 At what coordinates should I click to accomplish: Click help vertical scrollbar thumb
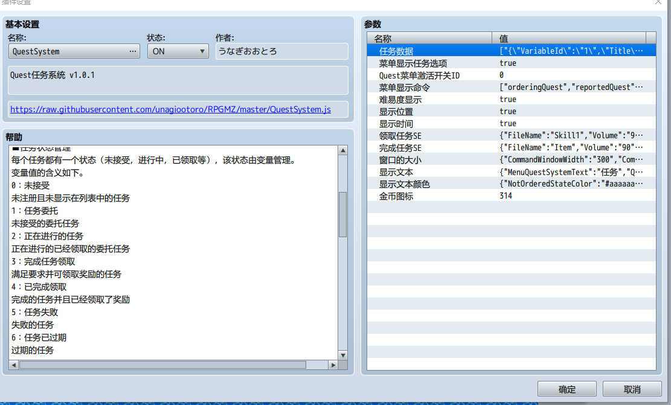pyautogui.click(x=343, y=214)
